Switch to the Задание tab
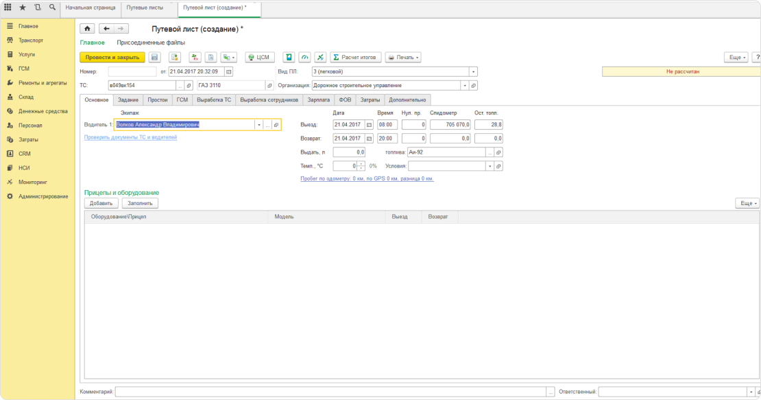The width and height of the screenshot is (761, 400). tap(128, 100)
